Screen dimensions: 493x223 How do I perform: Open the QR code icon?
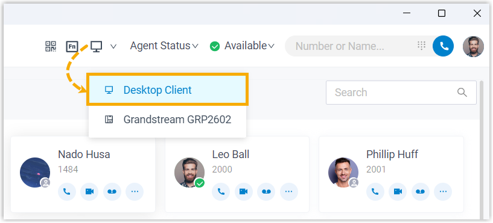pyautogui.click(x=51, y=46)
